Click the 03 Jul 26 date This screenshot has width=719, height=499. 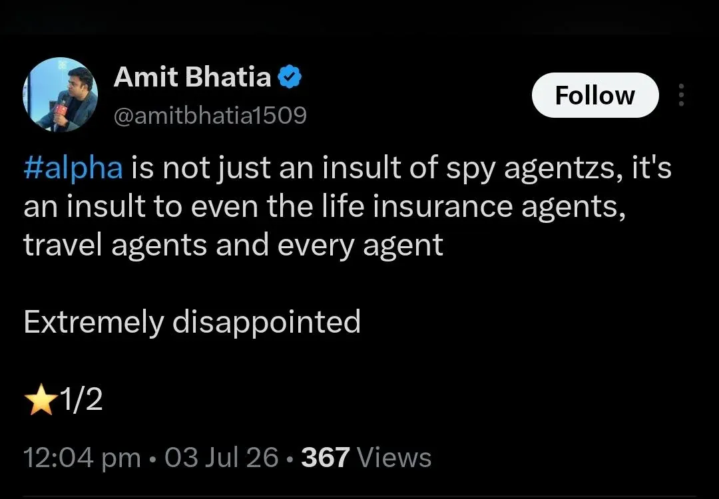point(221,457)
